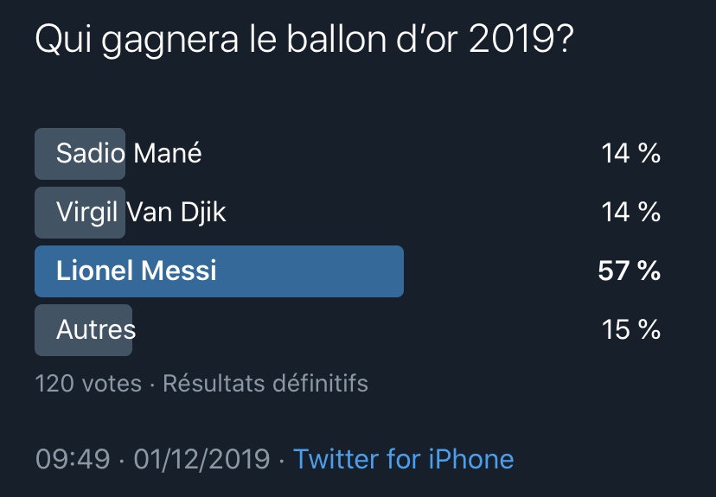Click the Résultats définitifs status text

pos(265,383)
